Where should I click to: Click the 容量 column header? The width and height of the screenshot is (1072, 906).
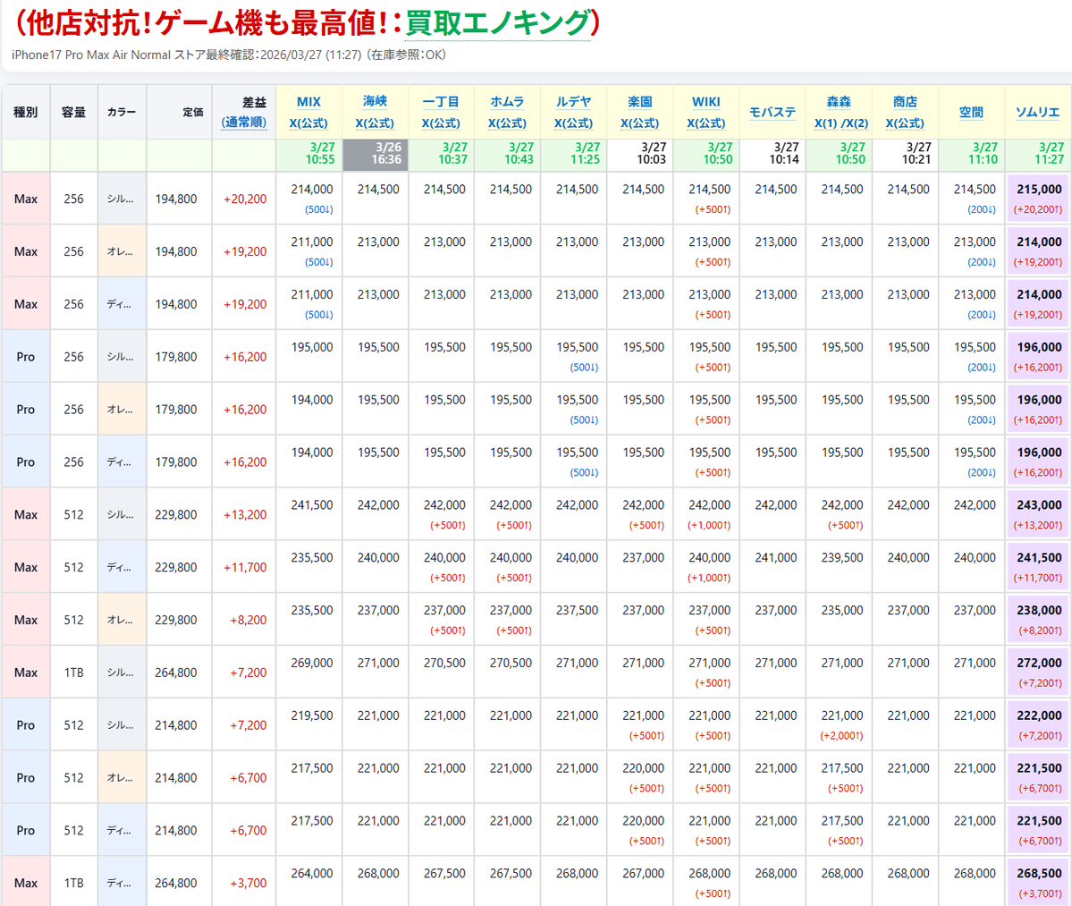click(74, 112)
